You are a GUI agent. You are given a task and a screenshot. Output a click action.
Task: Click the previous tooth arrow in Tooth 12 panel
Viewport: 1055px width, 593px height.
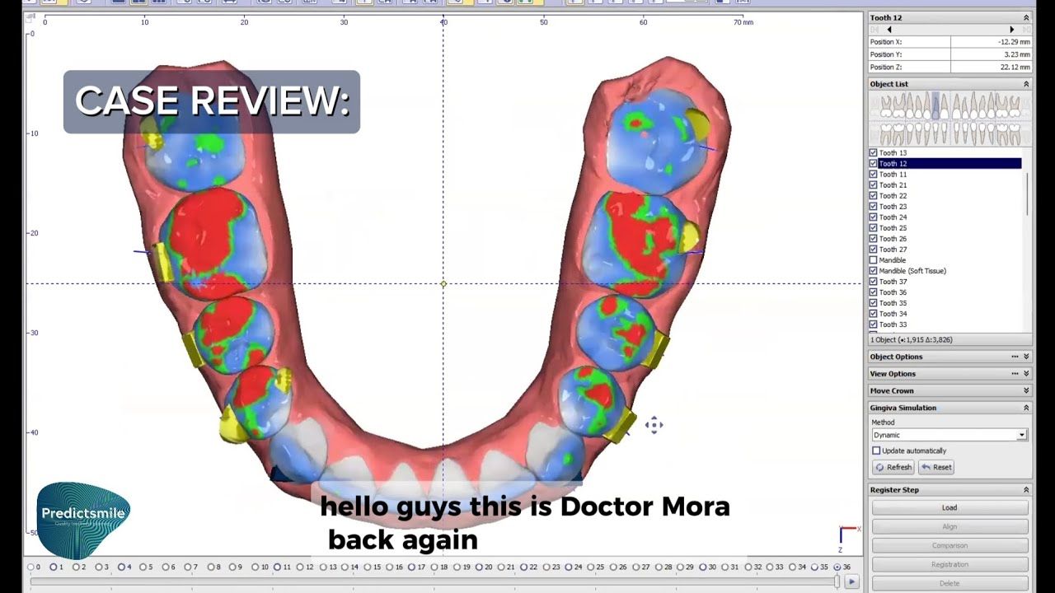(889, 30)
